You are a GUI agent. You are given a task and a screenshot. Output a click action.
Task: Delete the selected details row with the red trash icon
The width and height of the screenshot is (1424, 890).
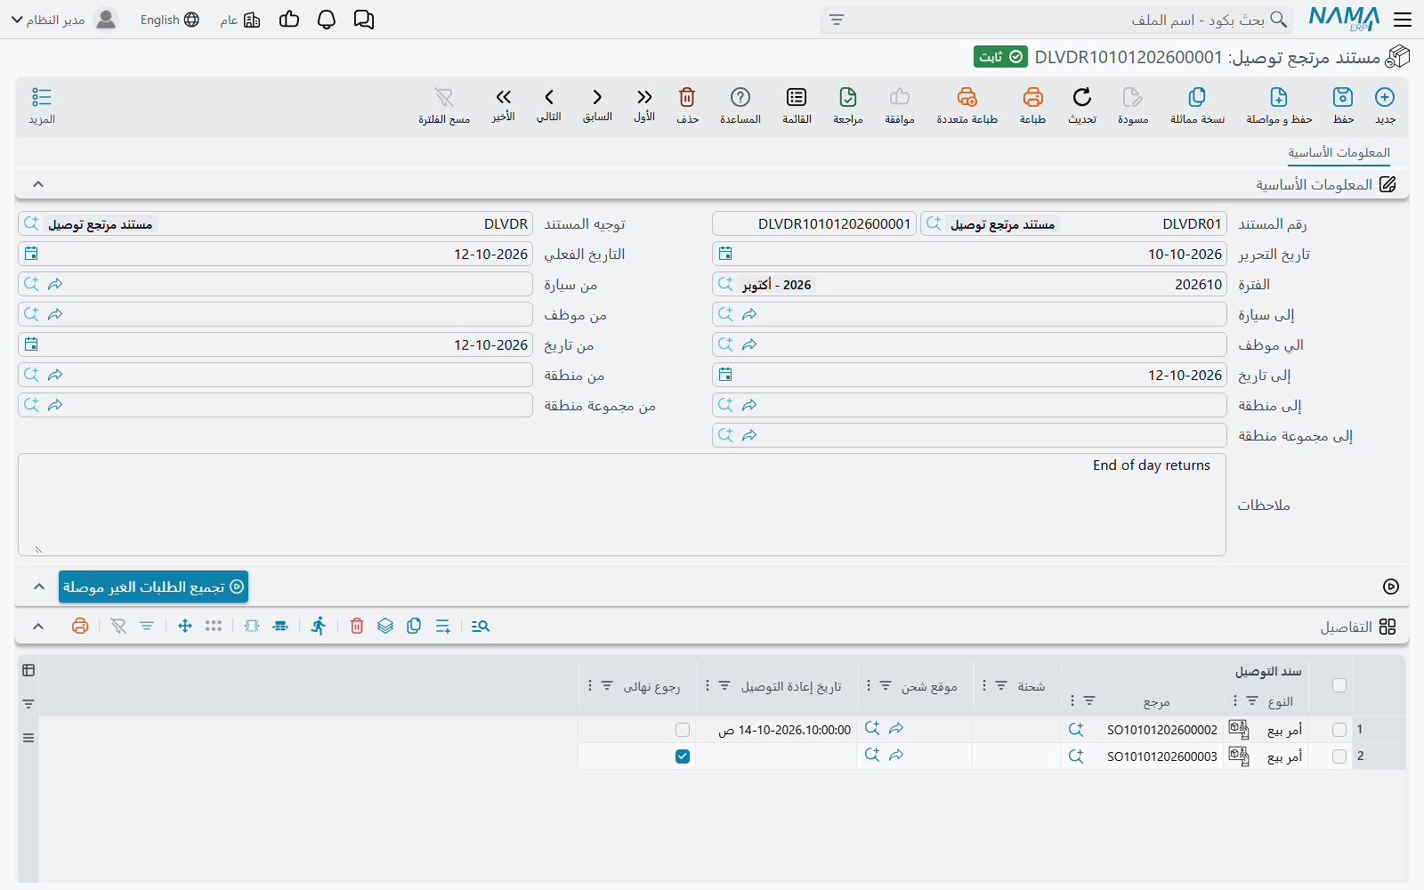(357, 627)
